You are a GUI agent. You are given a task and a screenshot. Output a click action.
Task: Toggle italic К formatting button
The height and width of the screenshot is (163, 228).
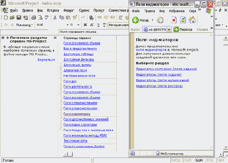92,25
